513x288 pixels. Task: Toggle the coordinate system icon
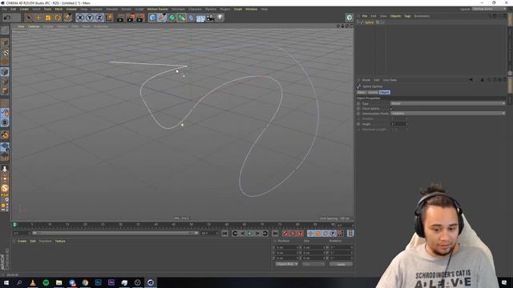tap(109, 18)
